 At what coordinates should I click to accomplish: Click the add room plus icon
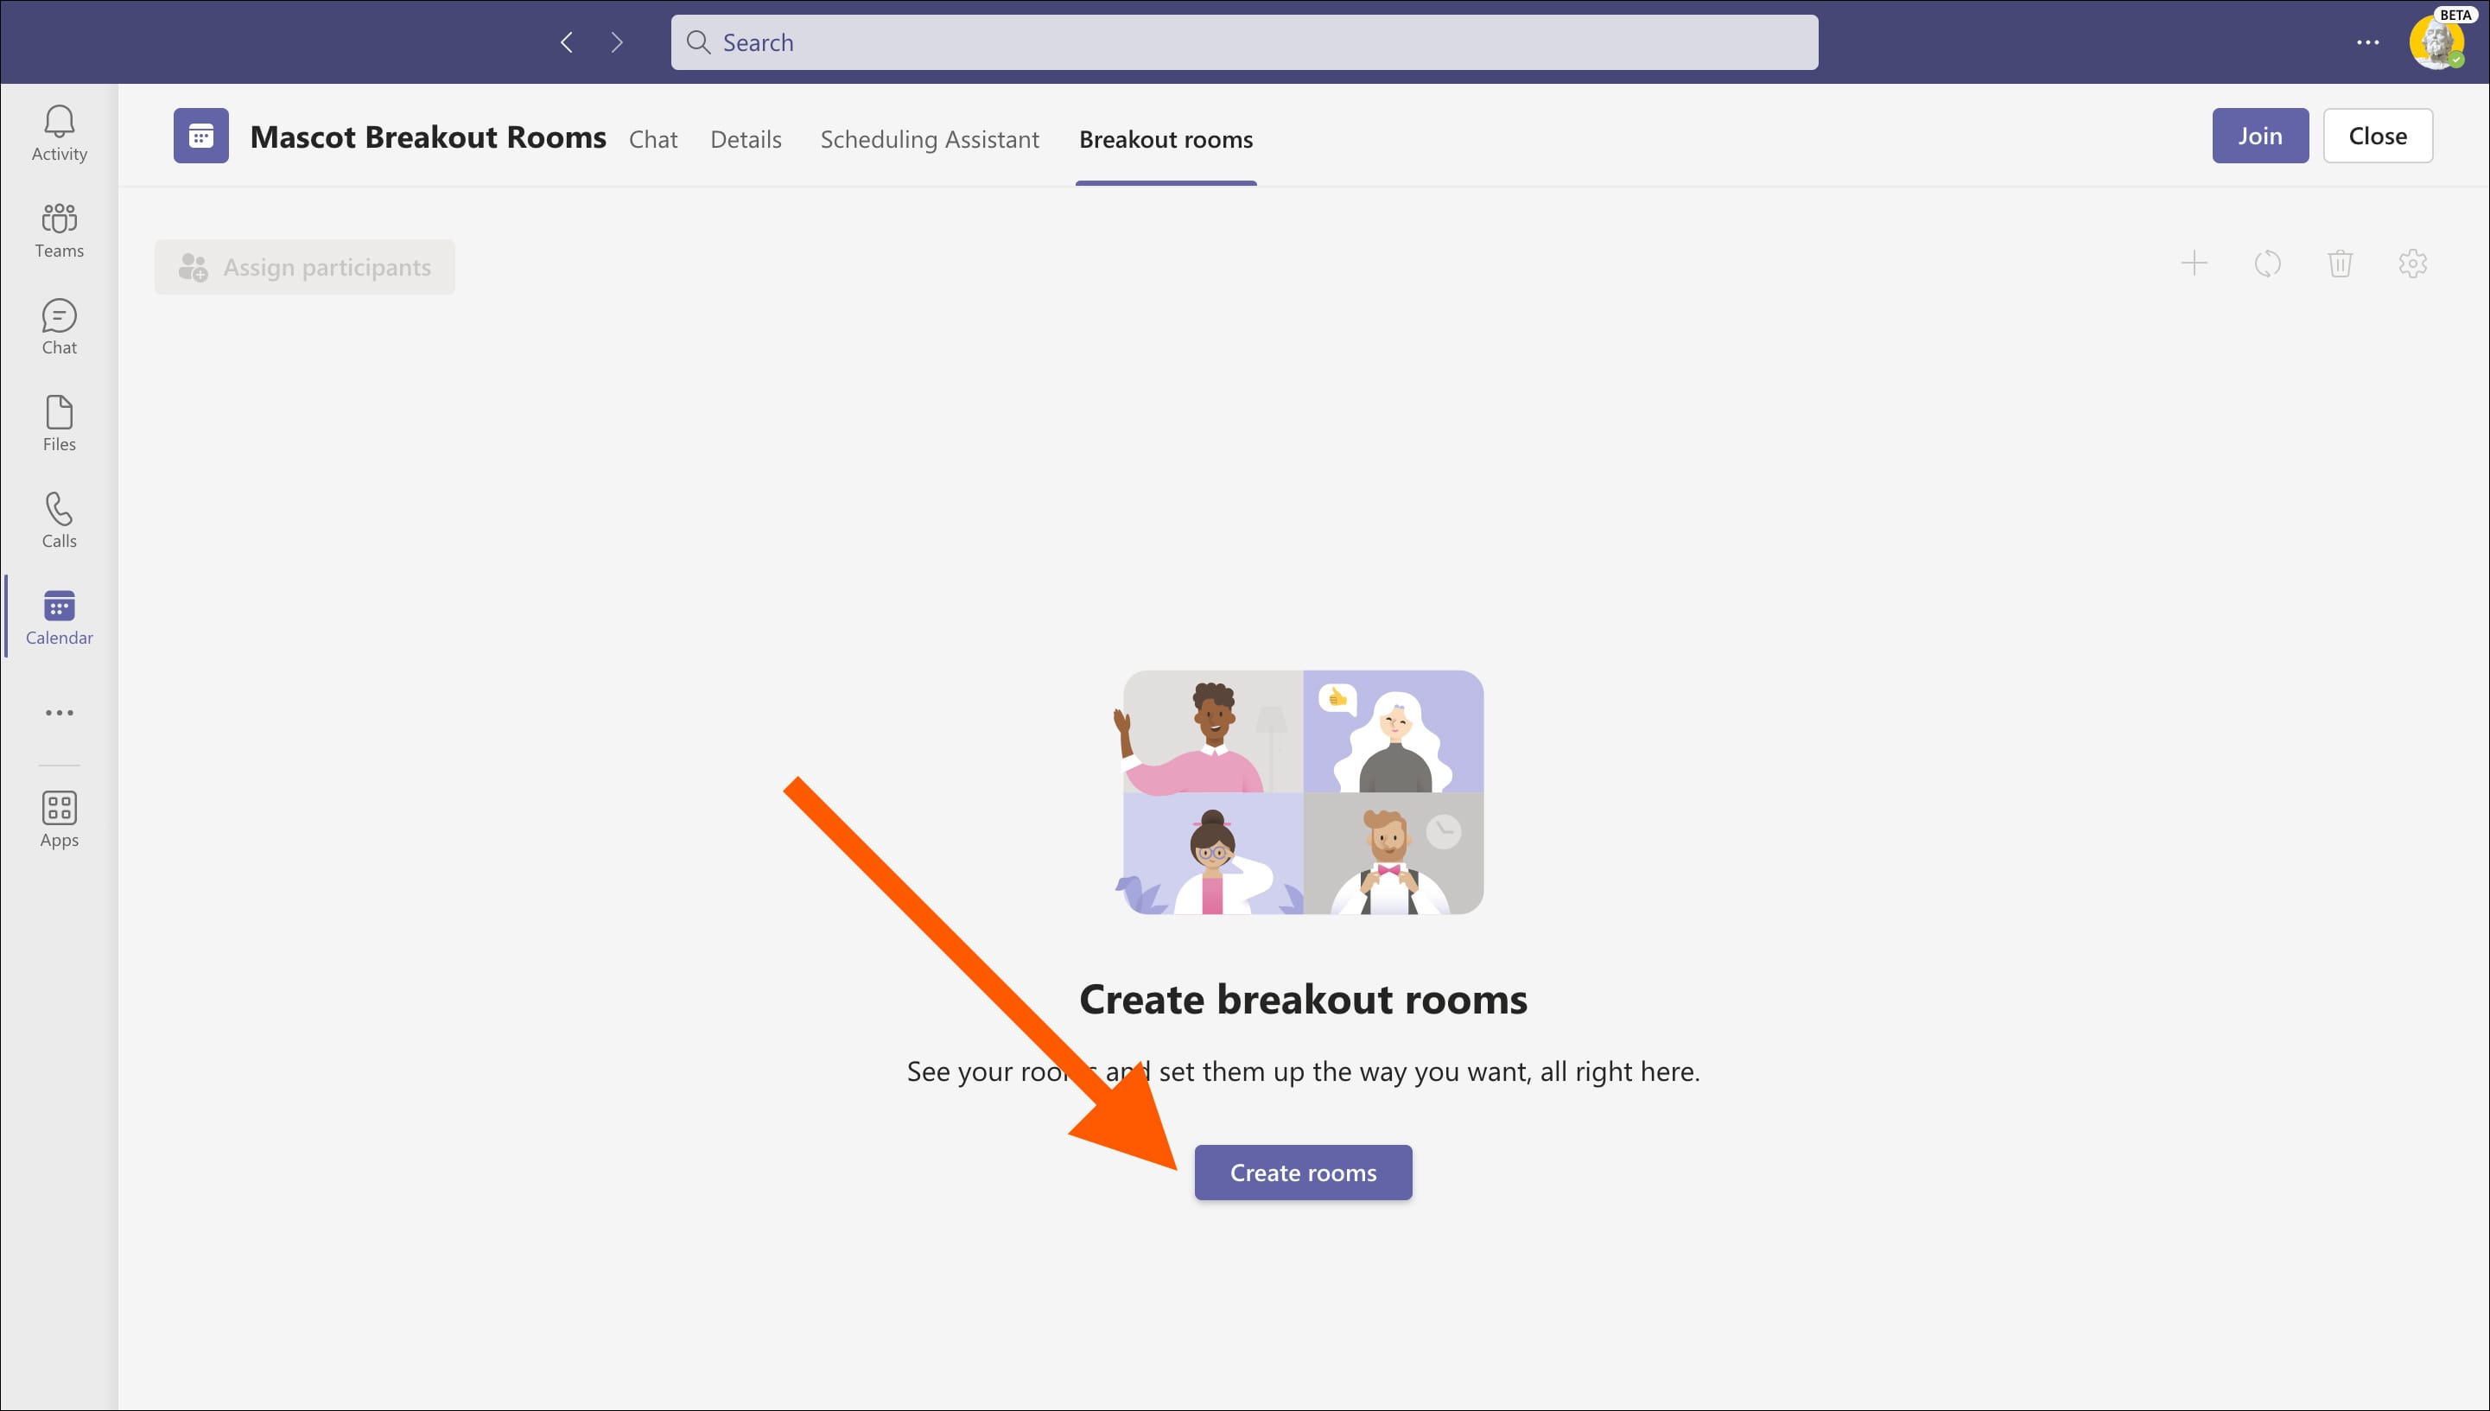tap(2194, 264)
